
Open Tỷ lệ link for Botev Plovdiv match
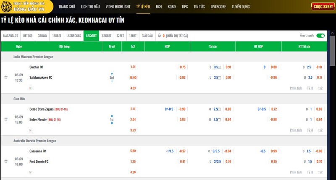[x=310, y=130]
